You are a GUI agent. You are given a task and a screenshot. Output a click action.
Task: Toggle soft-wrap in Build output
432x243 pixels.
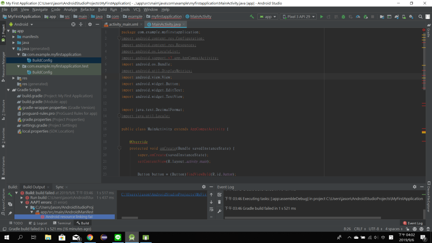click(x=211, y=209)
